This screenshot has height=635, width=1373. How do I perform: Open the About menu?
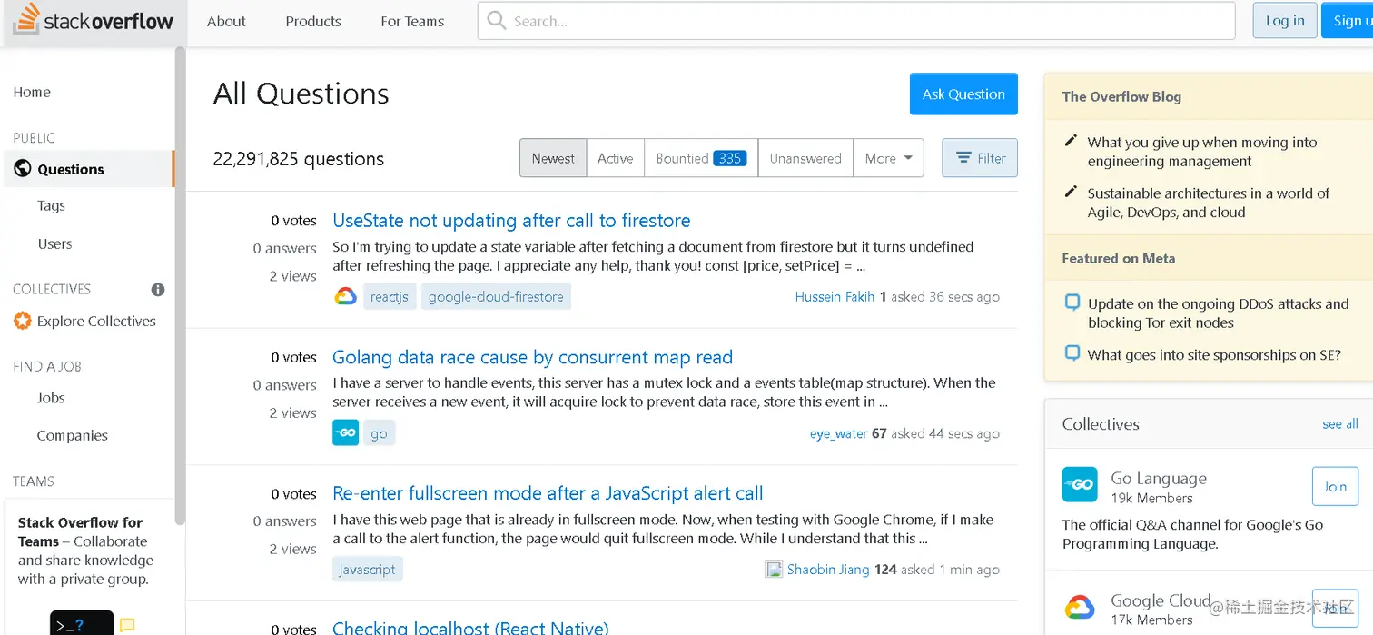226,21
